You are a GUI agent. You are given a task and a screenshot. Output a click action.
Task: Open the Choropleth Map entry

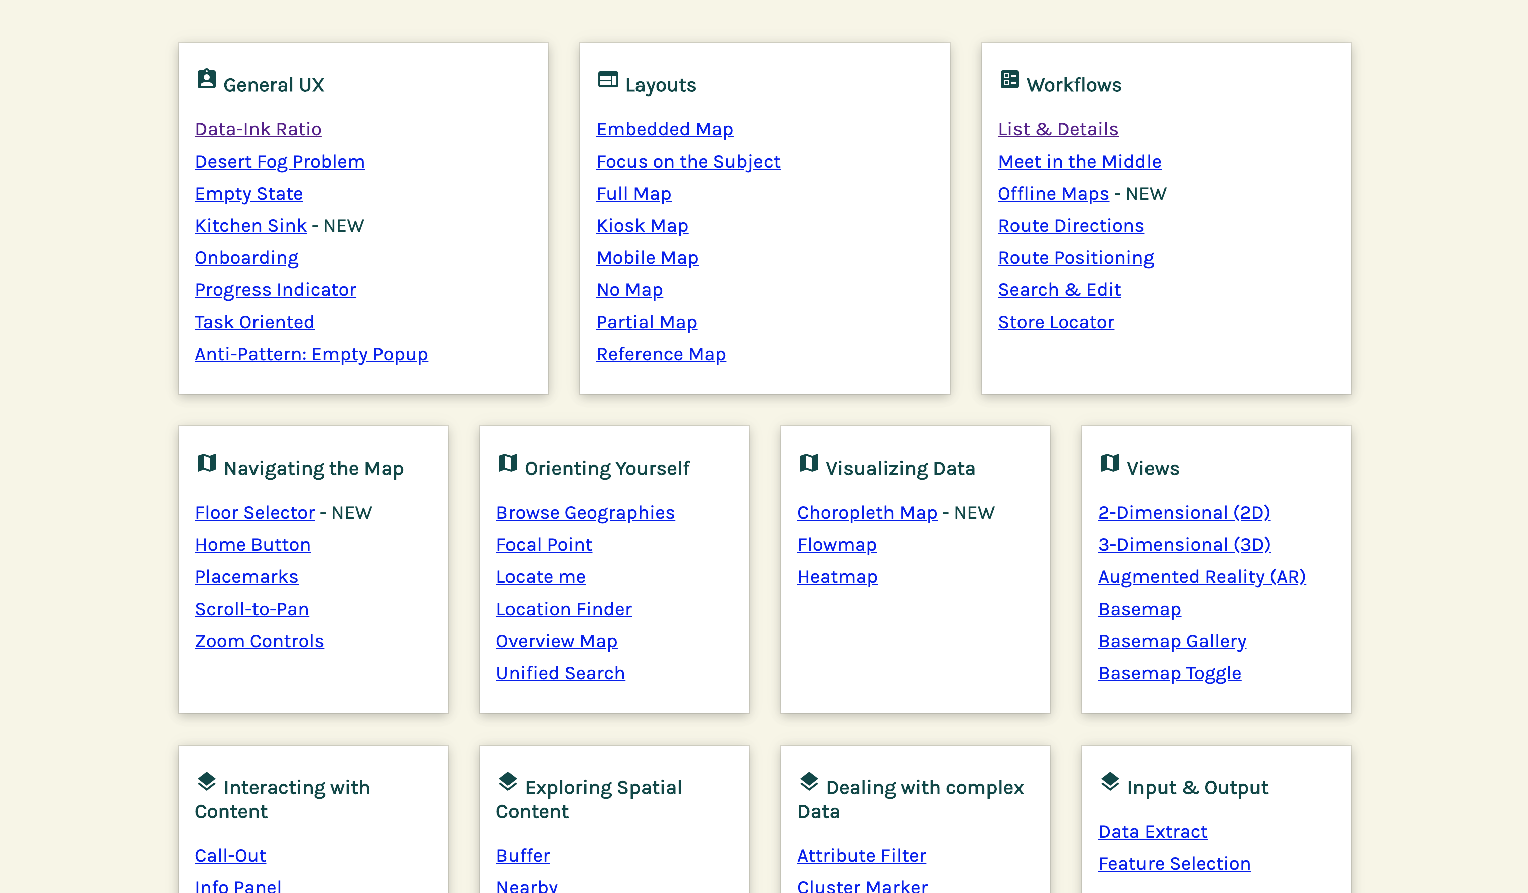pyautogui.click(x=867, y=513)
